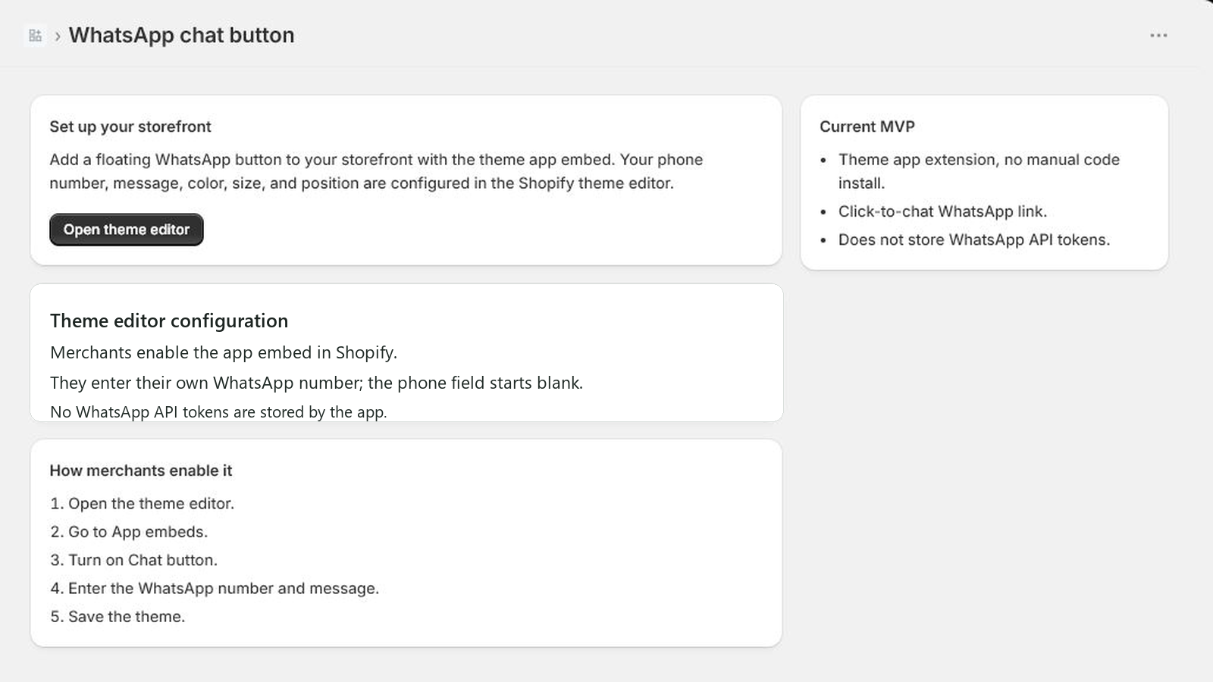Click Does not store WhatsApp API tokens bullet

pos(974,239)
